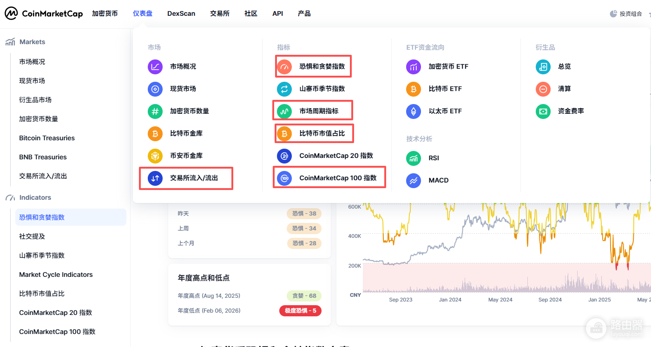This screenshot has height=347, width=651.
Task: Click the CoinMarketCap logo
Action: point(44,13)
